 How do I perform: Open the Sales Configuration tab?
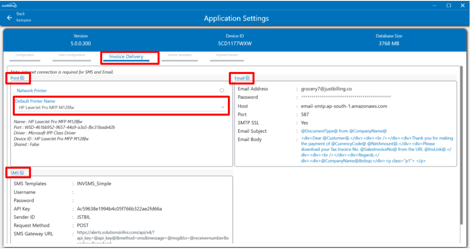point(72,55)
